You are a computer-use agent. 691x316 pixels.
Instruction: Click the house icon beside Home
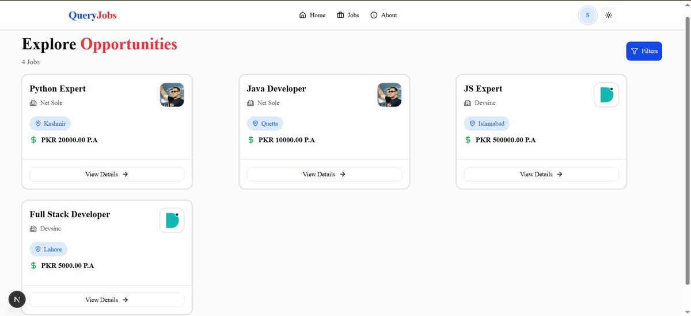303,16
